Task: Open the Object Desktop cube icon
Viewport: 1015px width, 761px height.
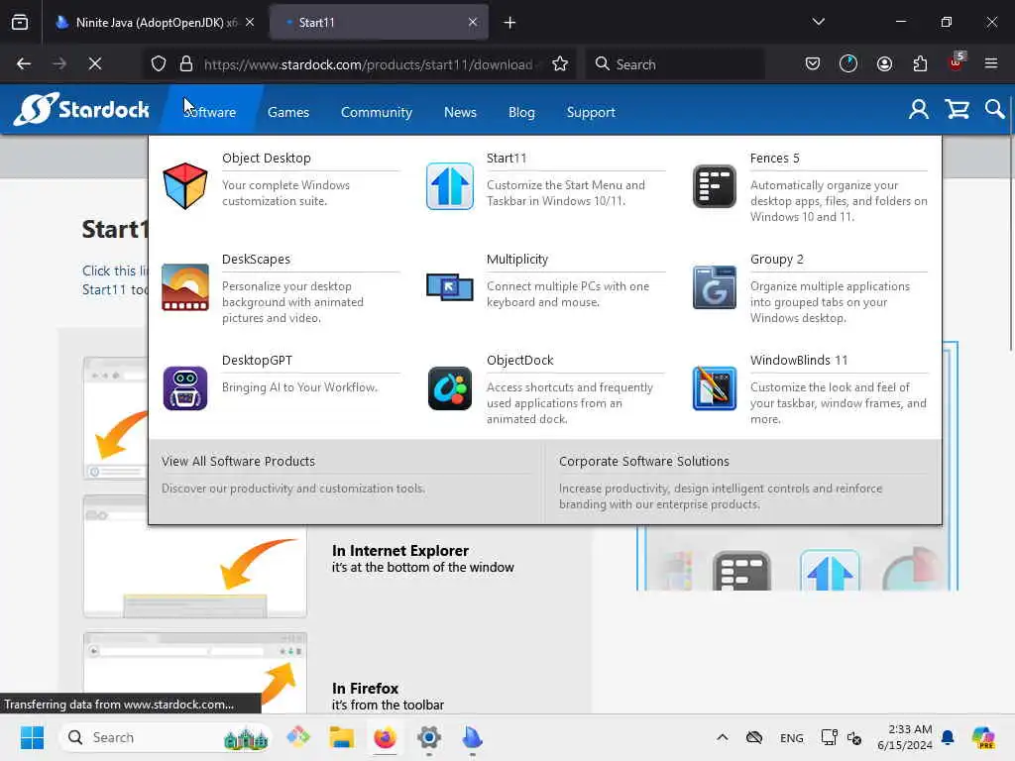Action: click(185, 186)
